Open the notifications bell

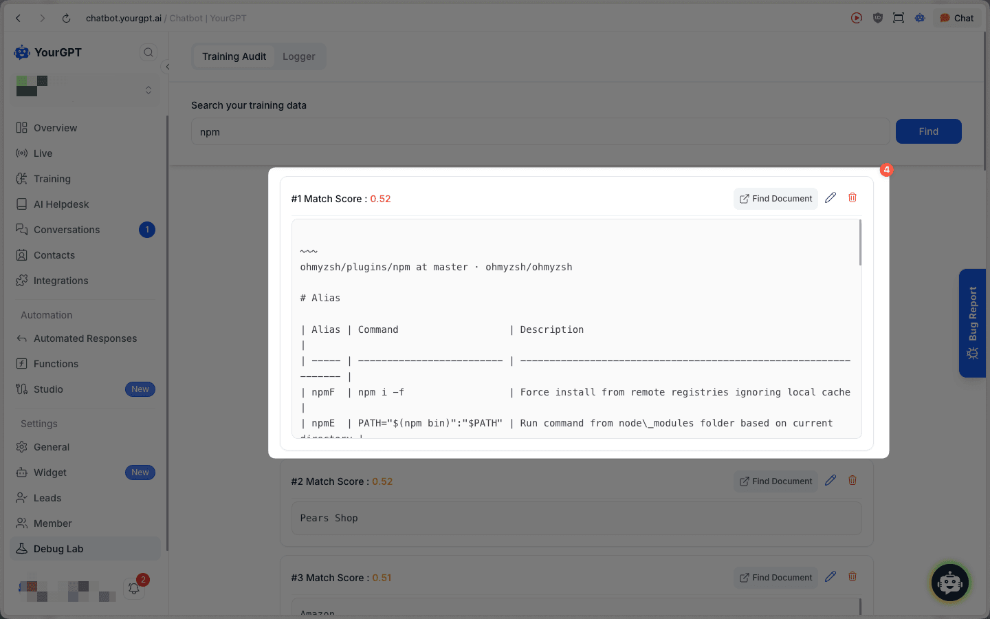[134, 589]
